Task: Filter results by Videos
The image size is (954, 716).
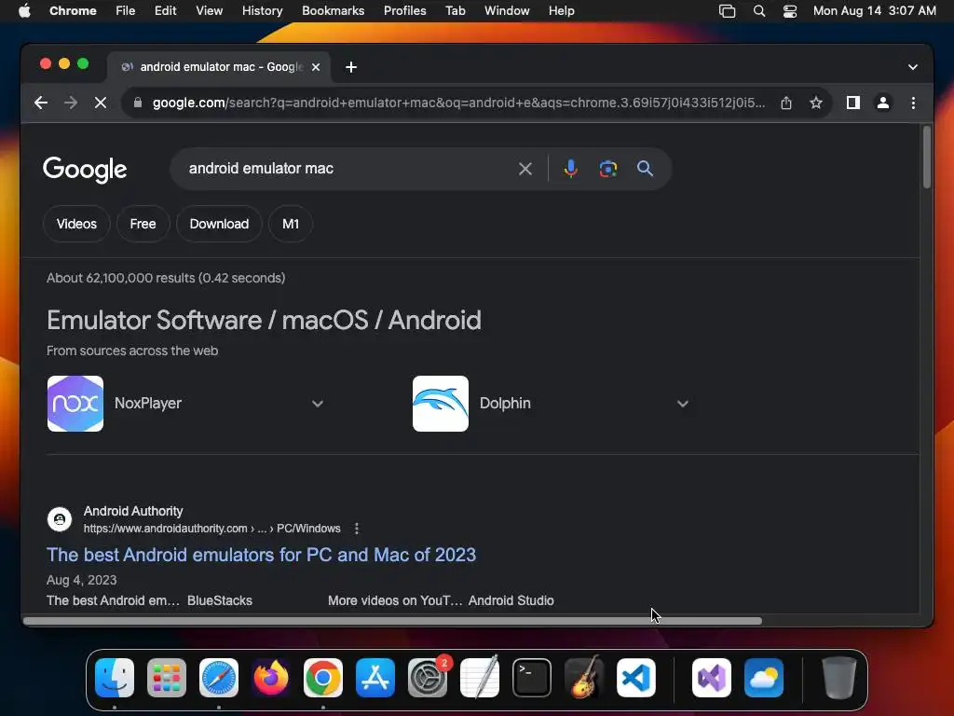Action: coord(76,224)
